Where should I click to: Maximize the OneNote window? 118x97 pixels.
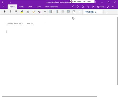[x=108, y=2]
